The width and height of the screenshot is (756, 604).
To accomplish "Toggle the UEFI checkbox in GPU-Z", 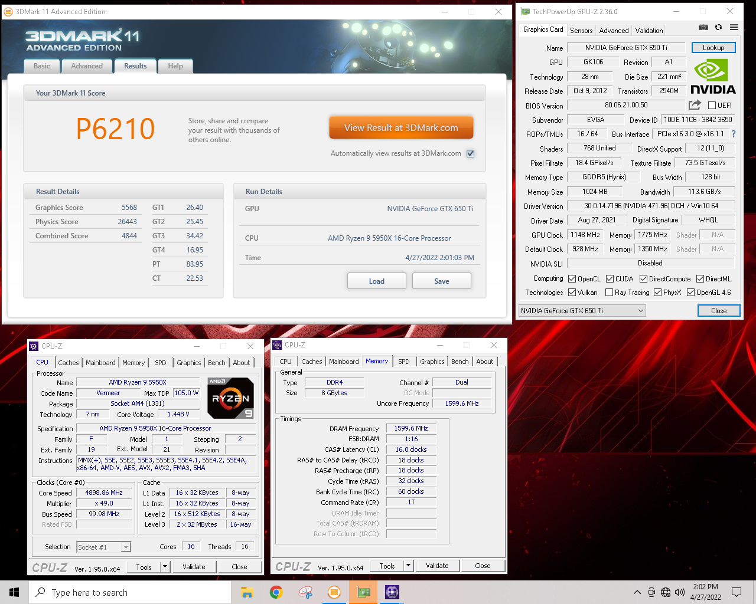I will (712, 106).
